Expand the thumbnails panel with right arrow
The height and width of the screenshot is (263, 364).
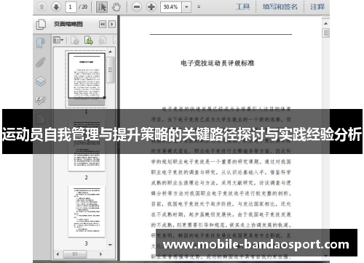(x=112, y=24)
